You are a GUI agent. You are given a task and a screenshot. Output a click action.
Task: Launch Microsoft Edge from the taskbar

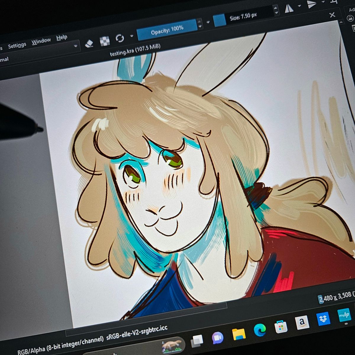pos(259,330)
